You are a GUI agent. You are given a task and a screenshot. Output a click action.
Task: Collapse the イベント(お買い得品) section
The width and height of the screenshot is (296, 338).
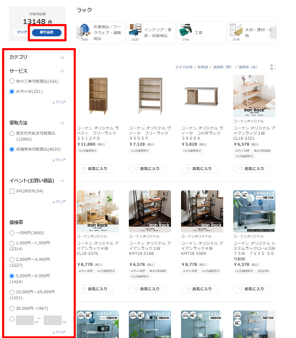[x=62, y=181]
